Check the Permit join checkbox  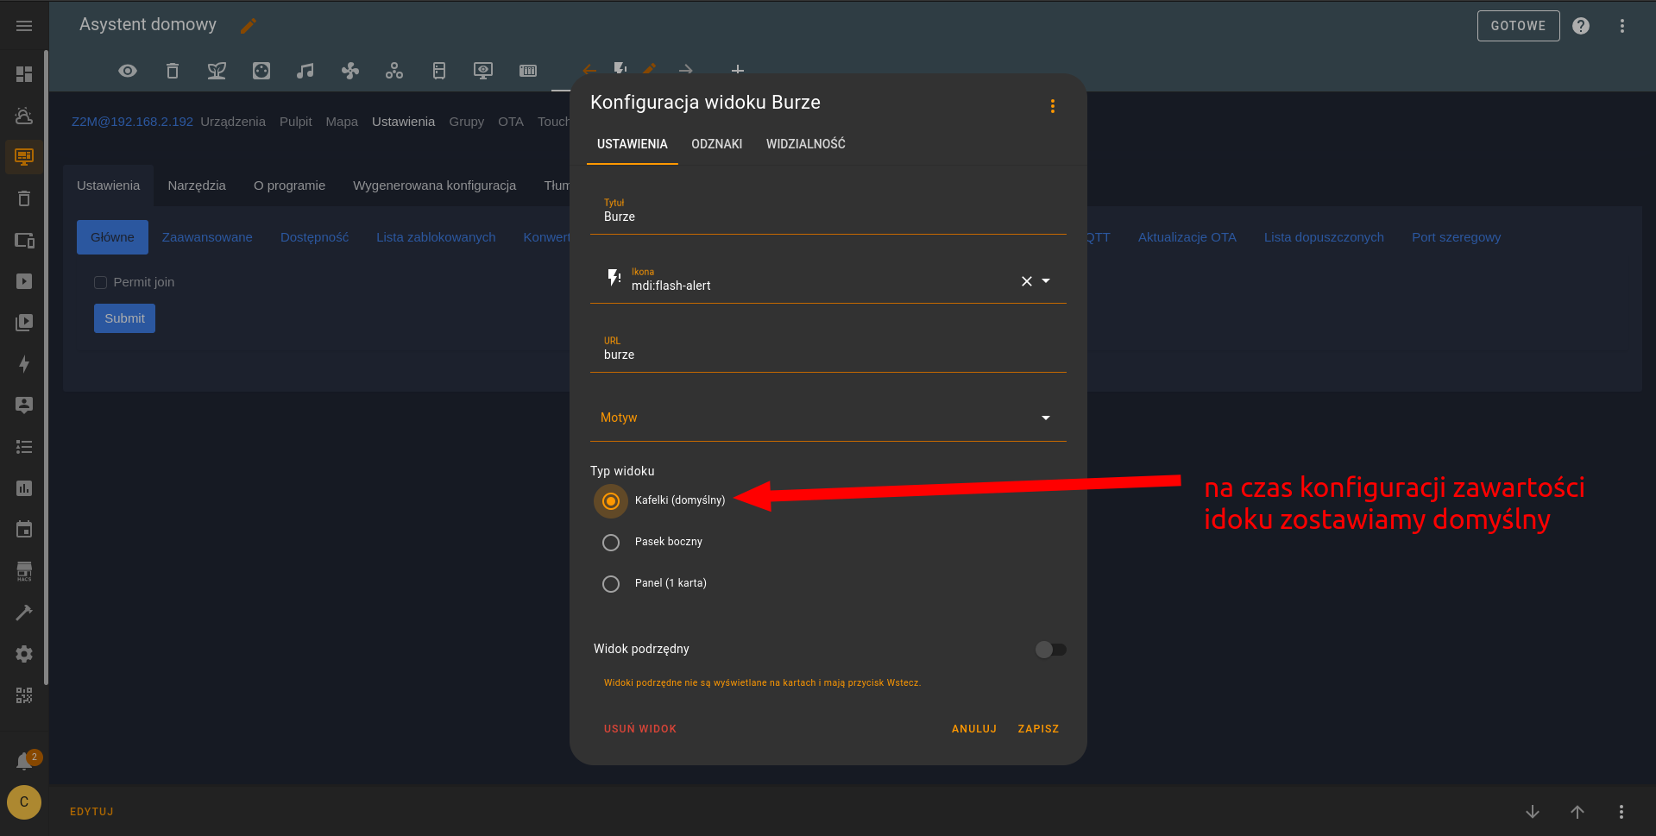tap(100, 282)
